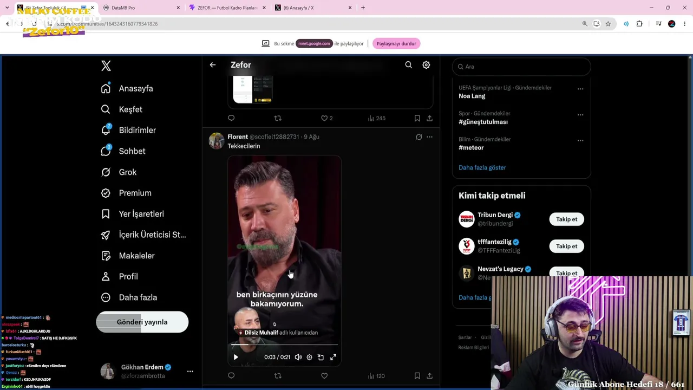This screenshot has width=693, height=390.
Task: View analytics showing 120 views
Action: click(376, 376)
